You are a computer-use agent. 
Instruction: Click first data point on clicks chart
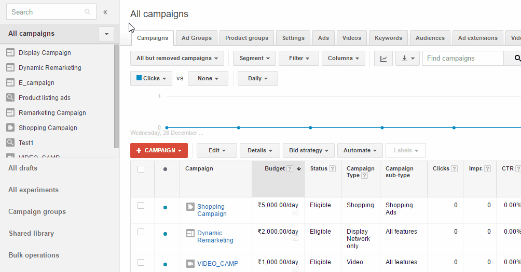[167, 127]
